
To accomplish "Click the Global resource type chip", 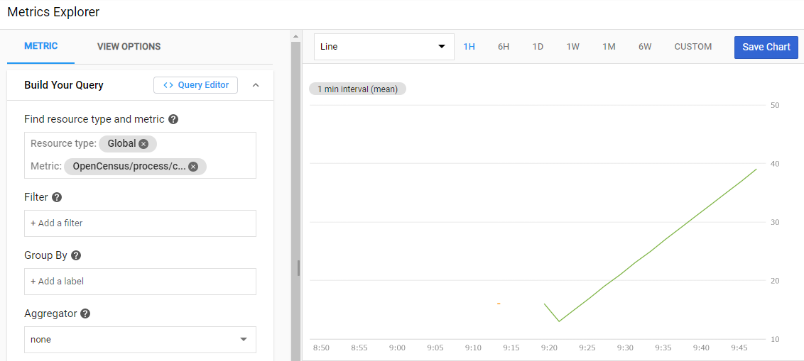I will coord(128,144).
